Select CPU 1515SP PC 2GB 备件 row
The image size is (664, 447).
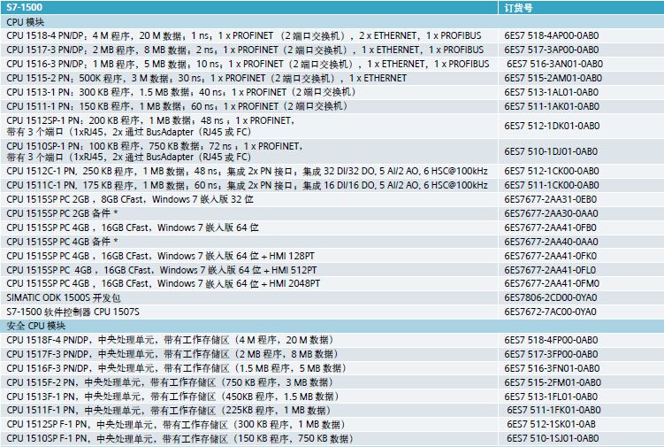(62, 213)
